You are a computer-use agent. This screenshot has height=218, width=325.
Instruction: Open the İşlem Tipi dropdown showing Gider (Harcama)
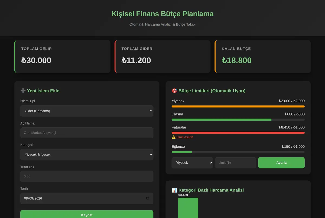click(87, 111)
